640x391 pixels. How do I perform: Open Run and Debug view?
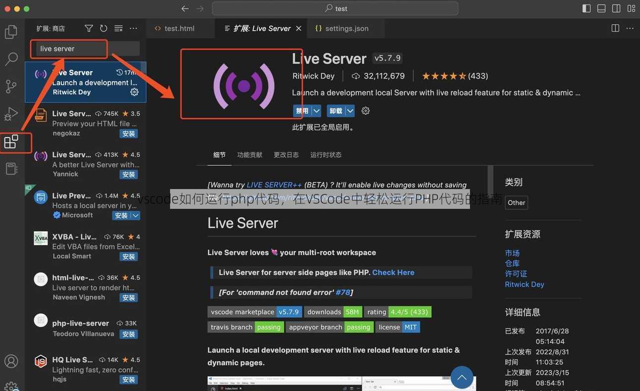click(11, 114)
